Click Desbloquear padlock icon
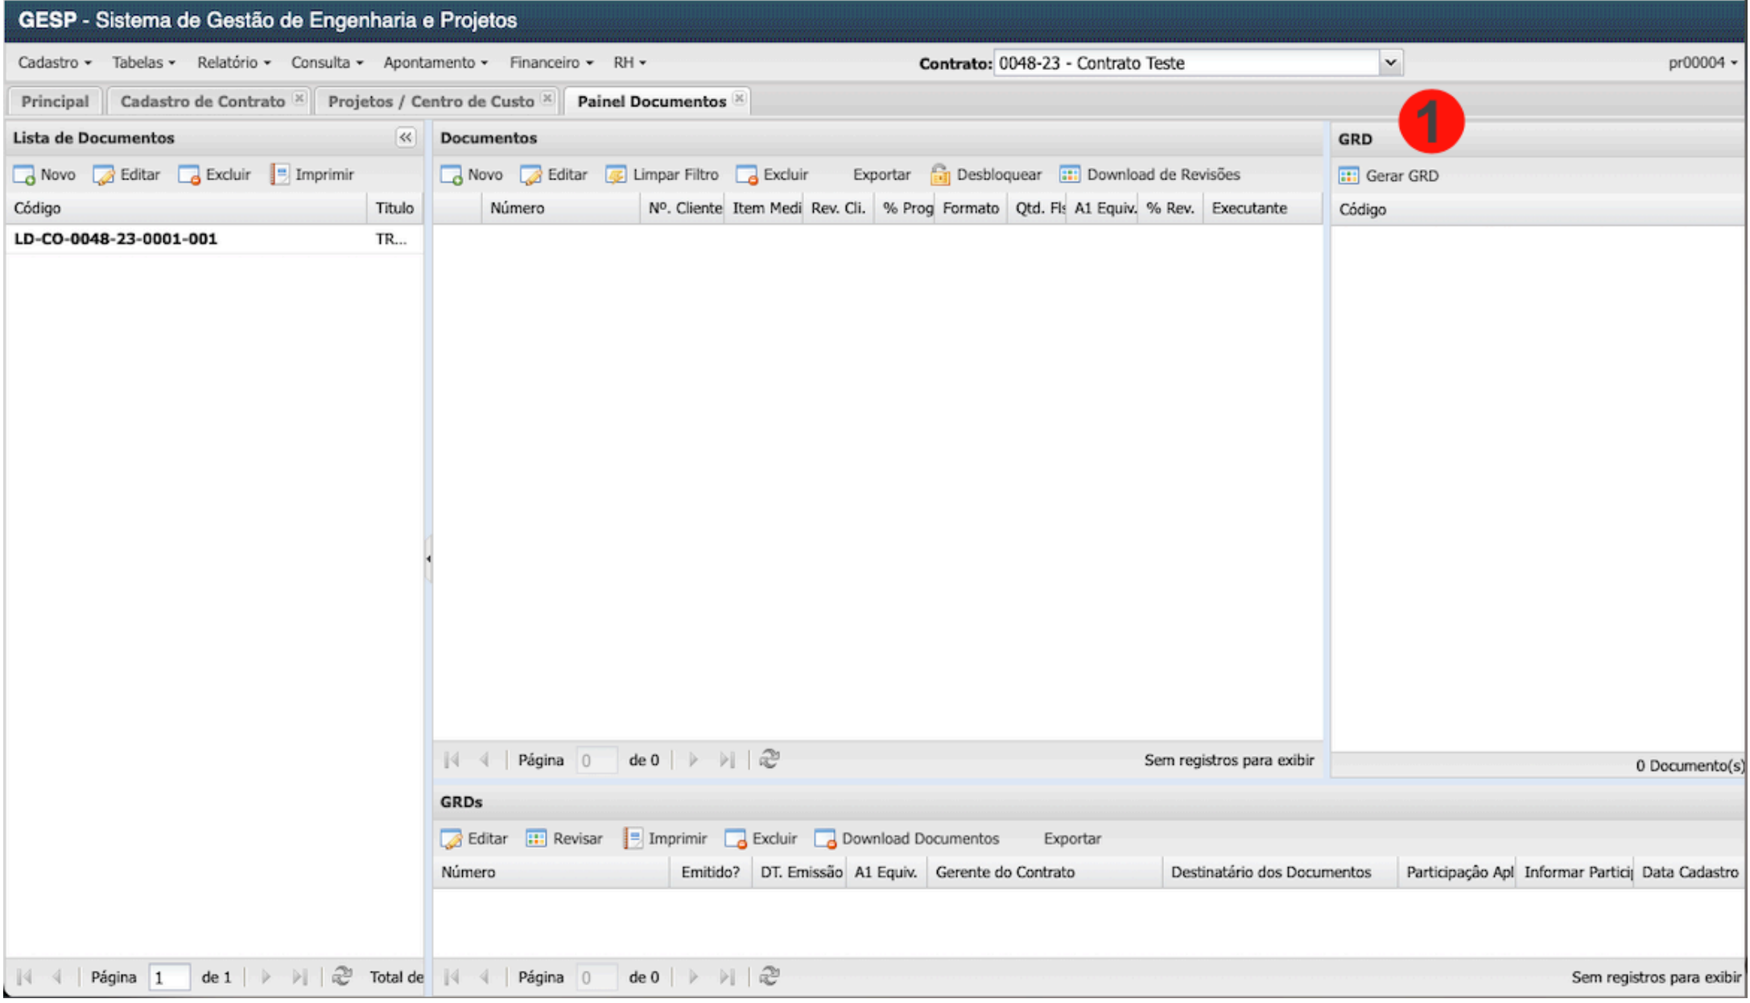Screen dimensions: 1750x1003 [939, 175]
